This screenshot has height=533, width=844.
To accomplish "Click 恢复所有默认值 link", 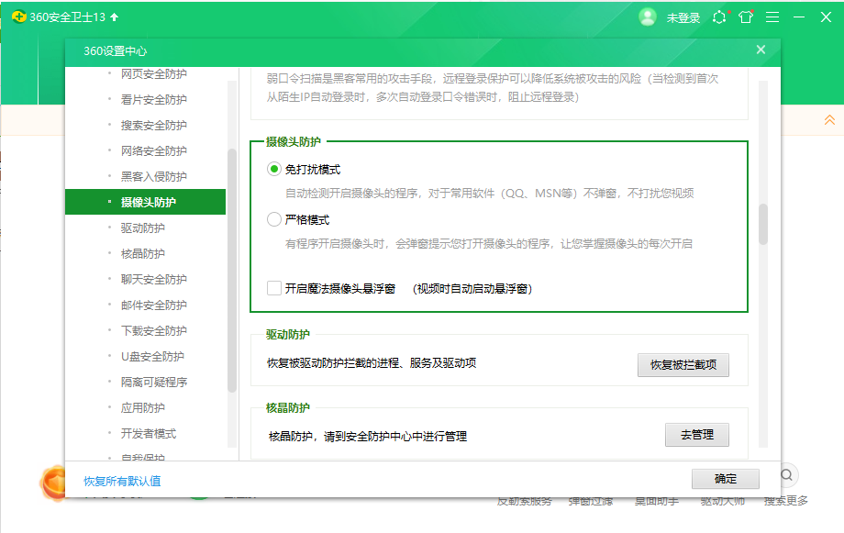I will [x=122, y=481].
